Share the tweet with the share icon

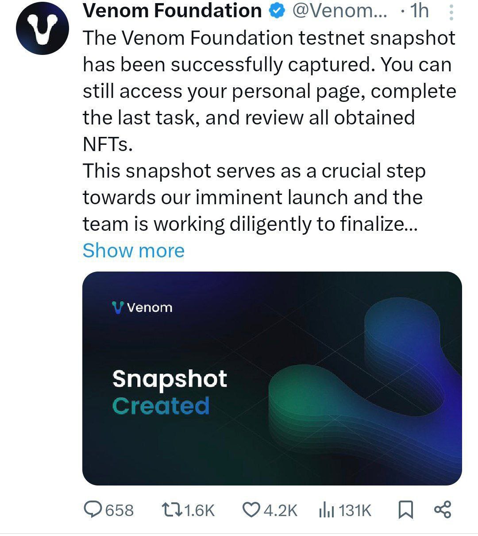pos(443,510)
